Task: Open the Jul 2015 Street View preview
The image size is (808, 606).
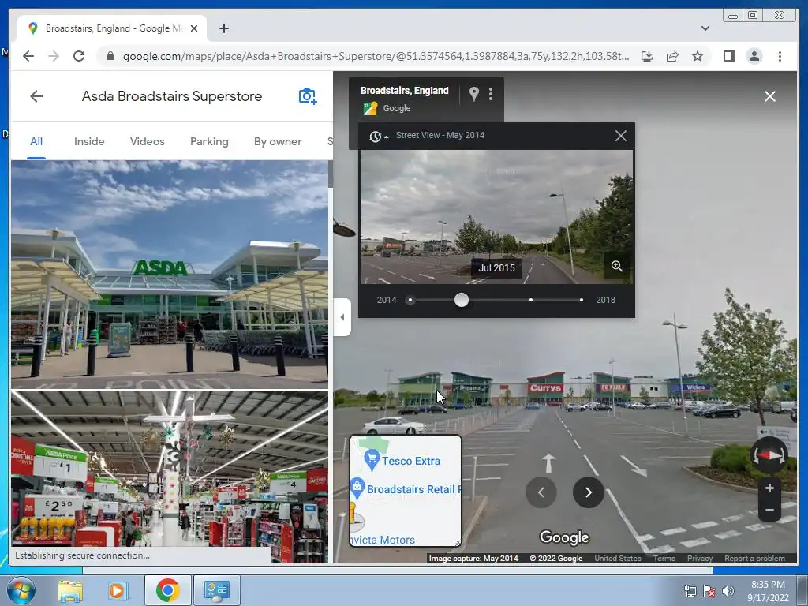Action: pos(496,217)
